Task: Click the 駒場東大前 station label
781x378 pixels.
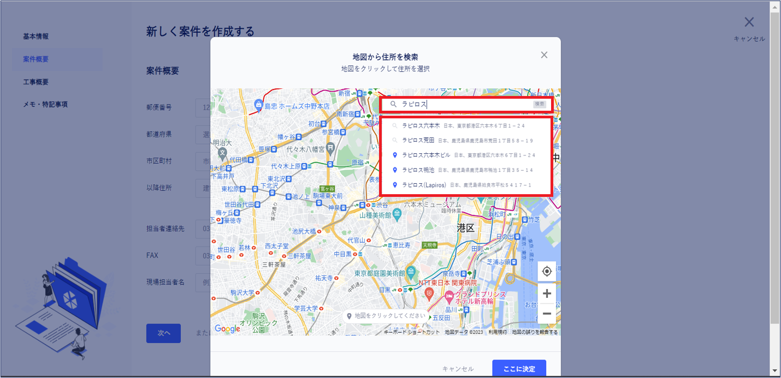Action: [x=327, y=196]
